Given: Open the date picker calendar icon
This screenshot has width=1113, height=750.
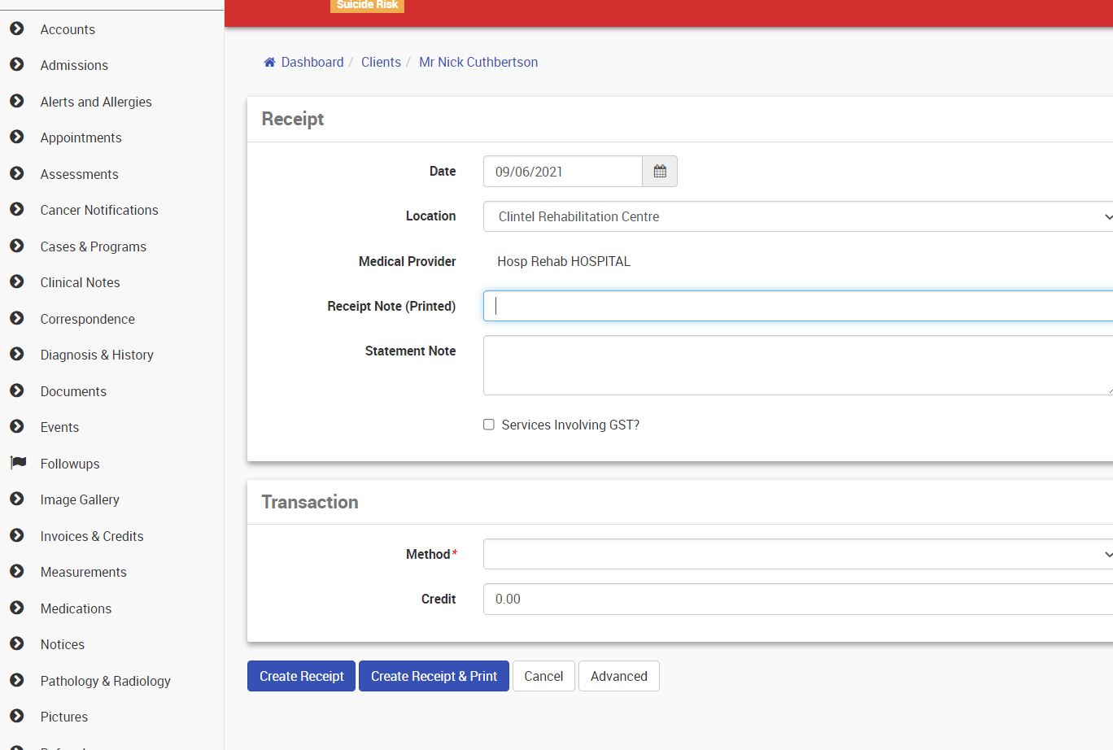Looking at the screenshot, I should [x=660, y=172].
